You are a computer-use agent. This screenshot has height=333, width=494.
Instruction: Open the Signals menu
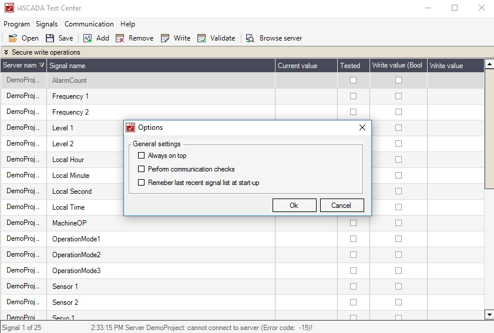click(46, 24)
